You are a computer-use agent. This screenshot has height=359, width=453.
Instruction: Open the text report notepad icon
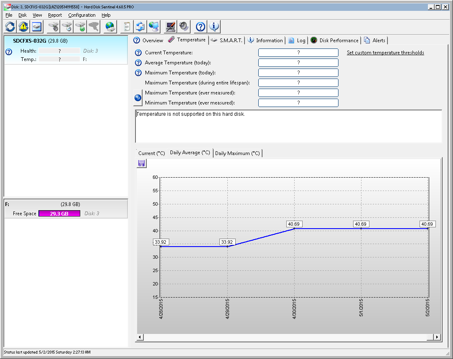coord(127,27)
